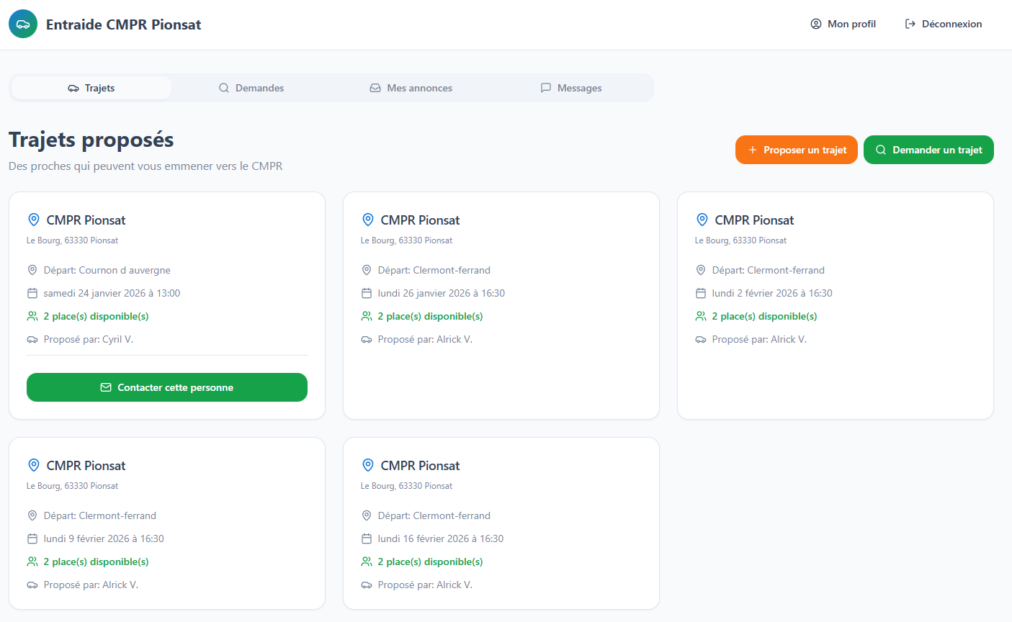Click the people icon on 16 février card

click(x=367, y=562)
